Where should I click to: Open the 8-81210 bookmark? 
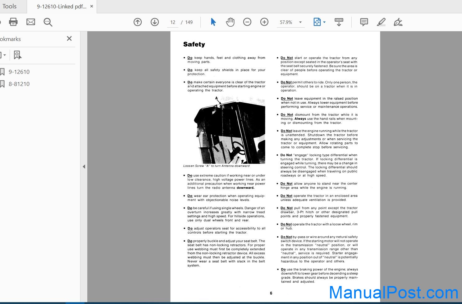19,84
